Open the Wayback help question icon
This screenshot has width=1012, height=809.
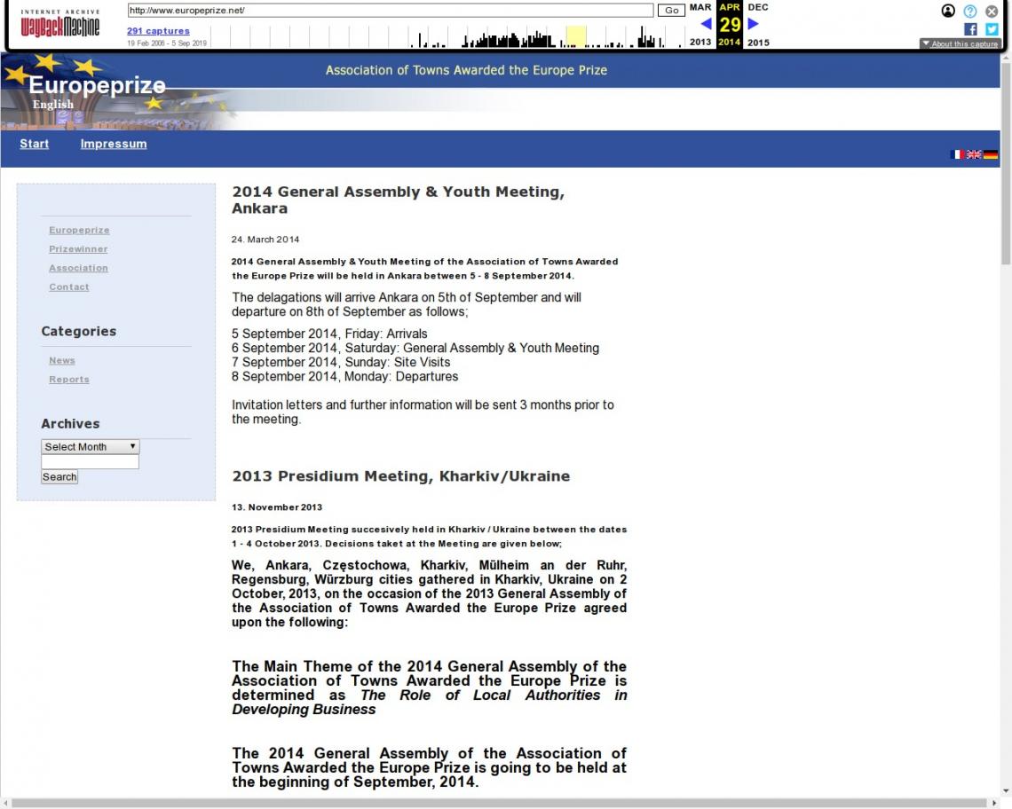(x=970, y=11)
